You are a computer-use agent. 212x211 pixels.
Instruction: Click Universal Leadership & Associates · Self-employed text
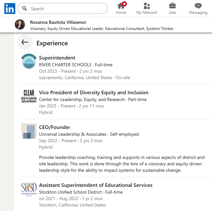(x=89, y=134)
